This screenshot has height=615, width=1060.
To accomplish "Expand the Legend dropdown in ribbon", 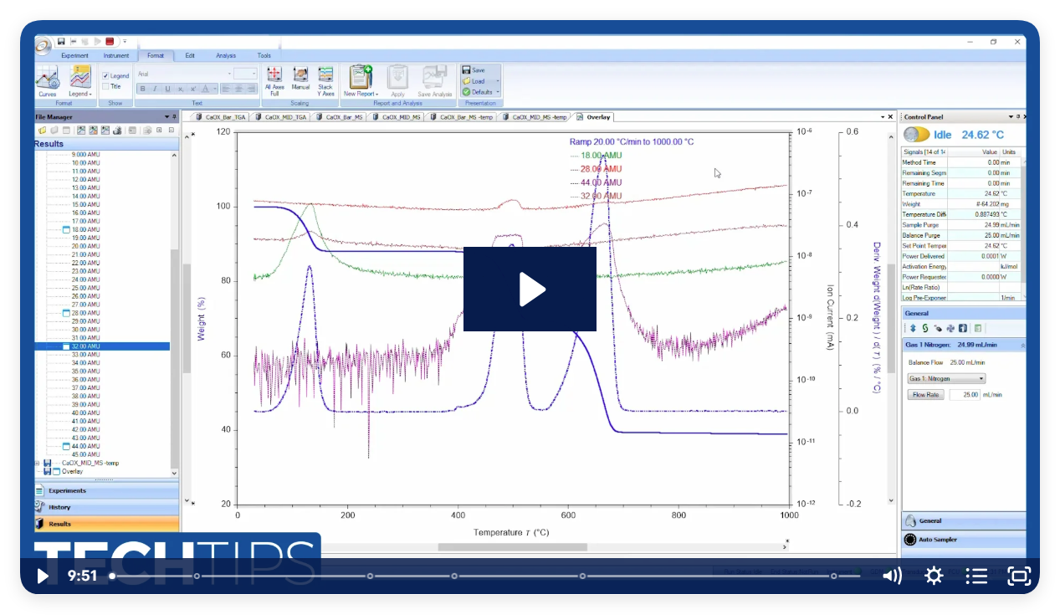I will [x=81, y=95].
